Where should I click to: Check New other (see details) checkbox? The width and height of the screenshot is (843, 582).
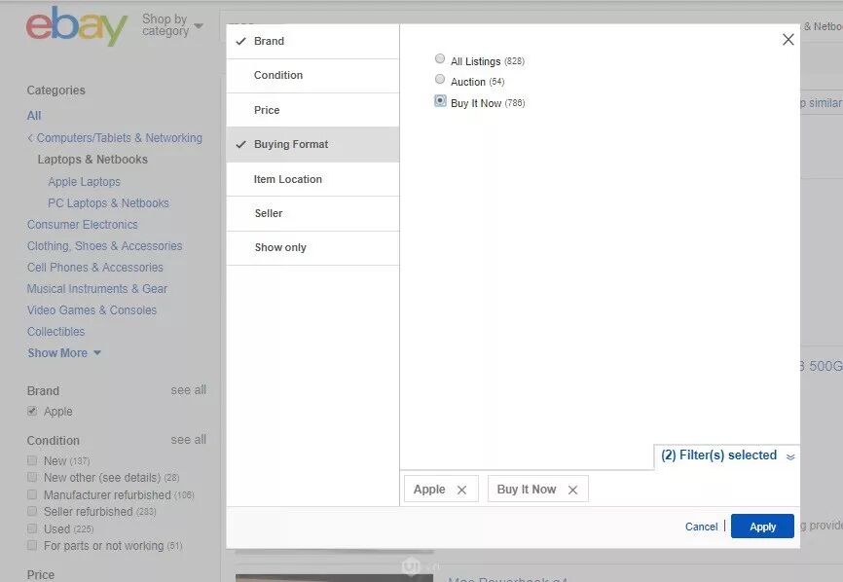[x=32, y=477]
